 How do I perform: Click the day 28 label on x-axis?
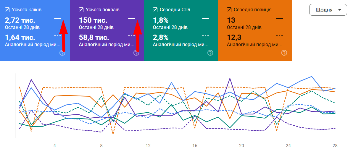point(335,146)
